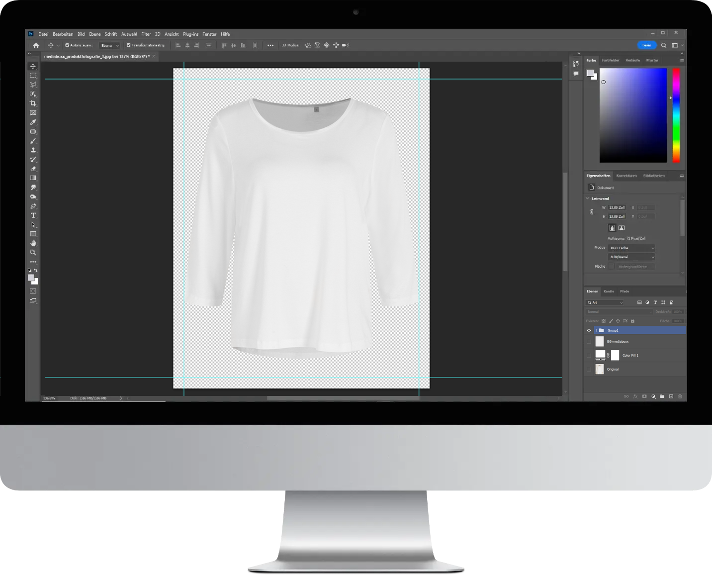Screen dimensions: 712x575
Task: Uncheck the Autom. ausw. checkbox
Action: coord(67,45)
